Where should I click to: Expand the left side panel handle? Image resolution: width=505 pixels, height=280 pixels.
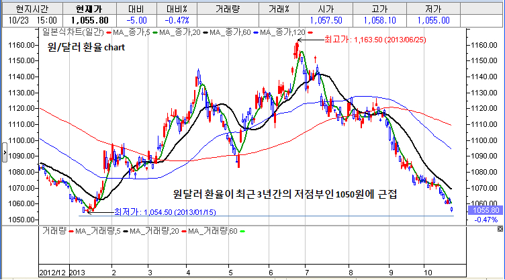coord(3,154)
